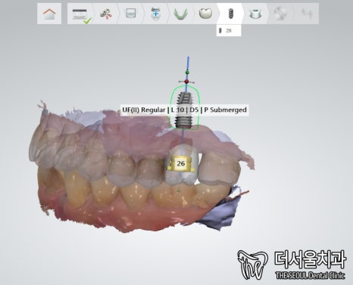Click the green safety zone outline around implant
Viewport: 353px width, 285px height.
(184, 107)
